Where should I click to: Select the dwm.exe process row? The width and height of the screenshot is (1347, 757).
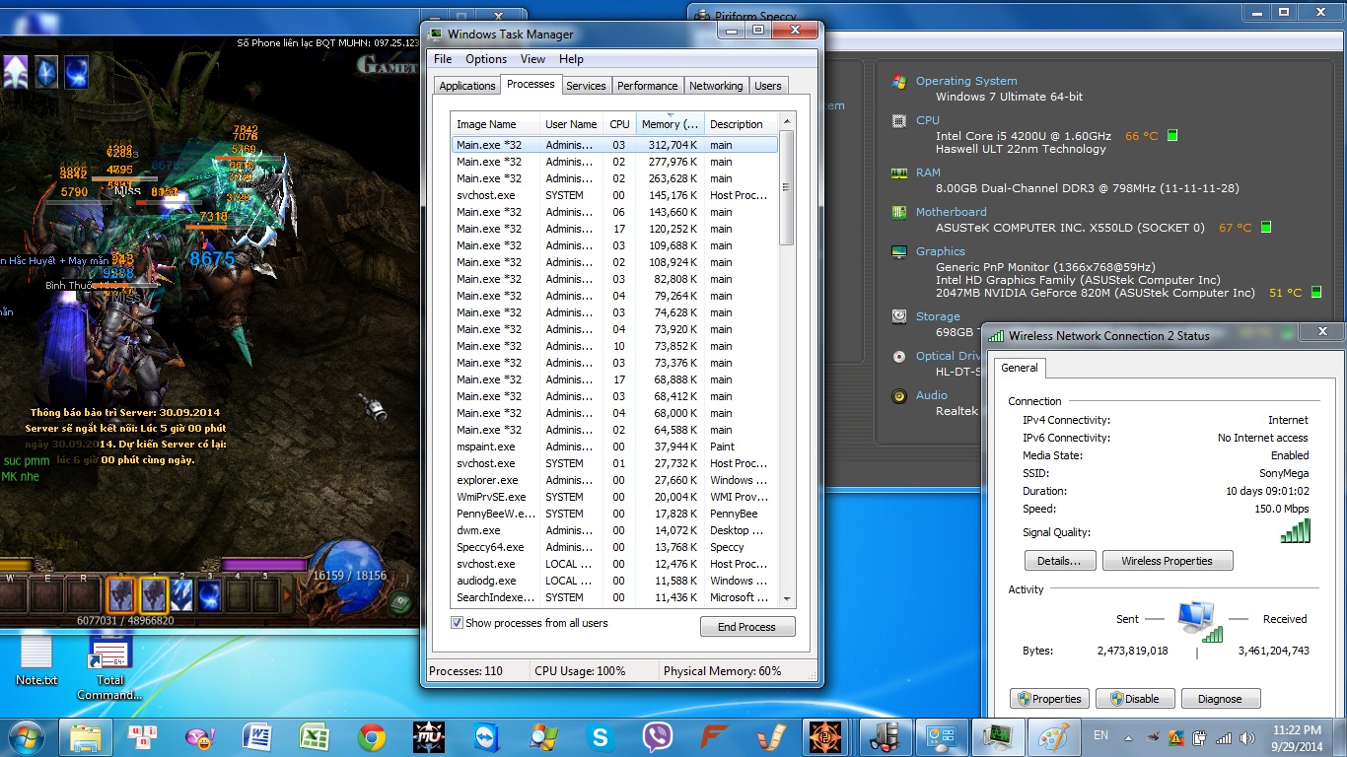point(614,530)
